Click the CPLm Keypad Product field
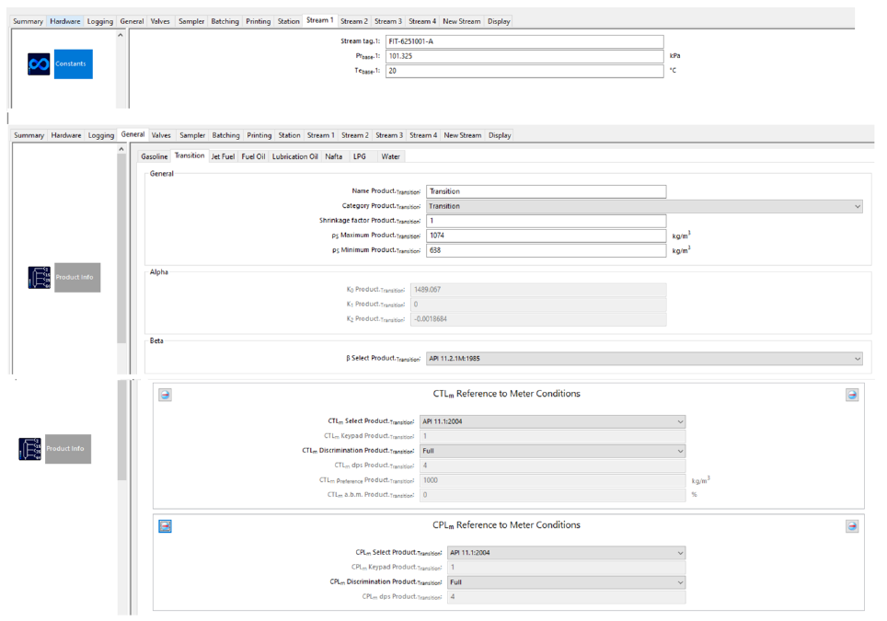 (566, 568)
